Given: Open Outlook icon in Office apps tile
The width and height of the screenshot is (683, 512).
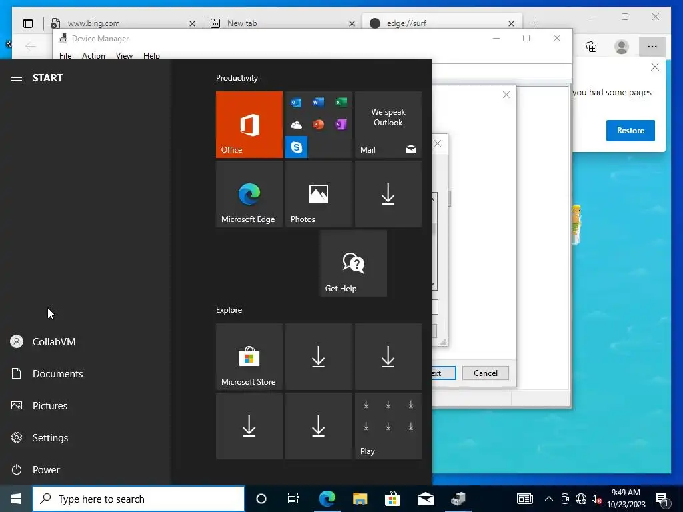Looking at the screenshot, I should pos(297,102).
